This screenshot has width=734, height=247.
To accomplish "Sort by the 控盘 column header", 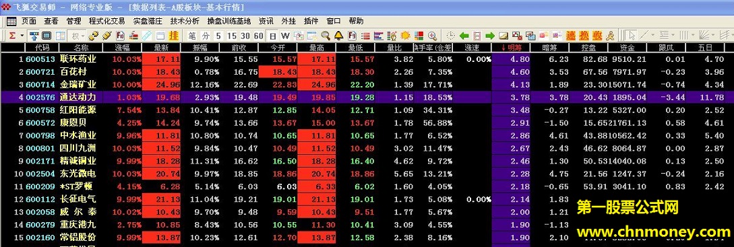I will [588, 48].
